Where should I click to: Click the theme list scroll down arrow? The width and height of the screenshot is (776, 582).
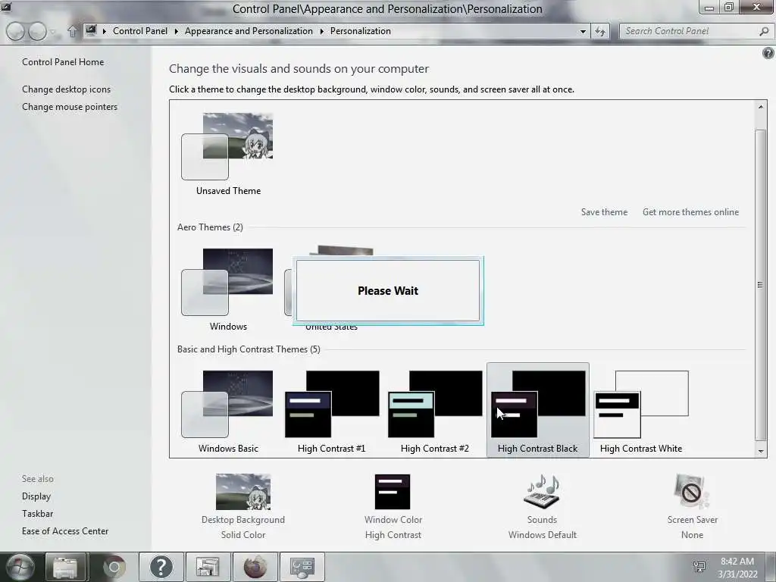pos(761,451)
